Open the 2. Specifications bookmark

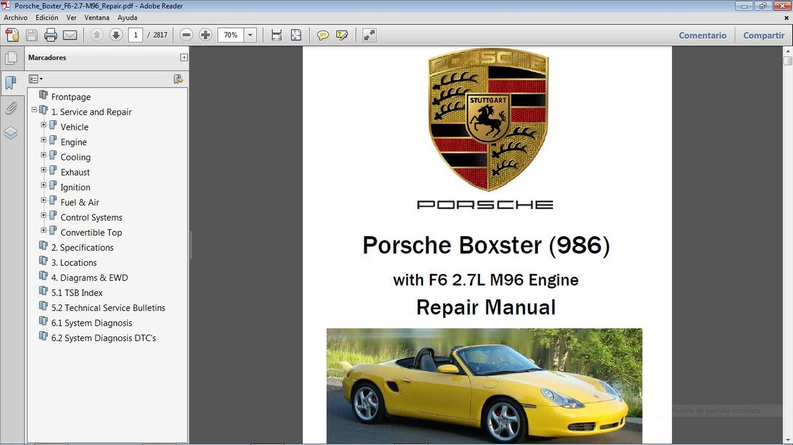pyautogui.click(x=82, y=248)
